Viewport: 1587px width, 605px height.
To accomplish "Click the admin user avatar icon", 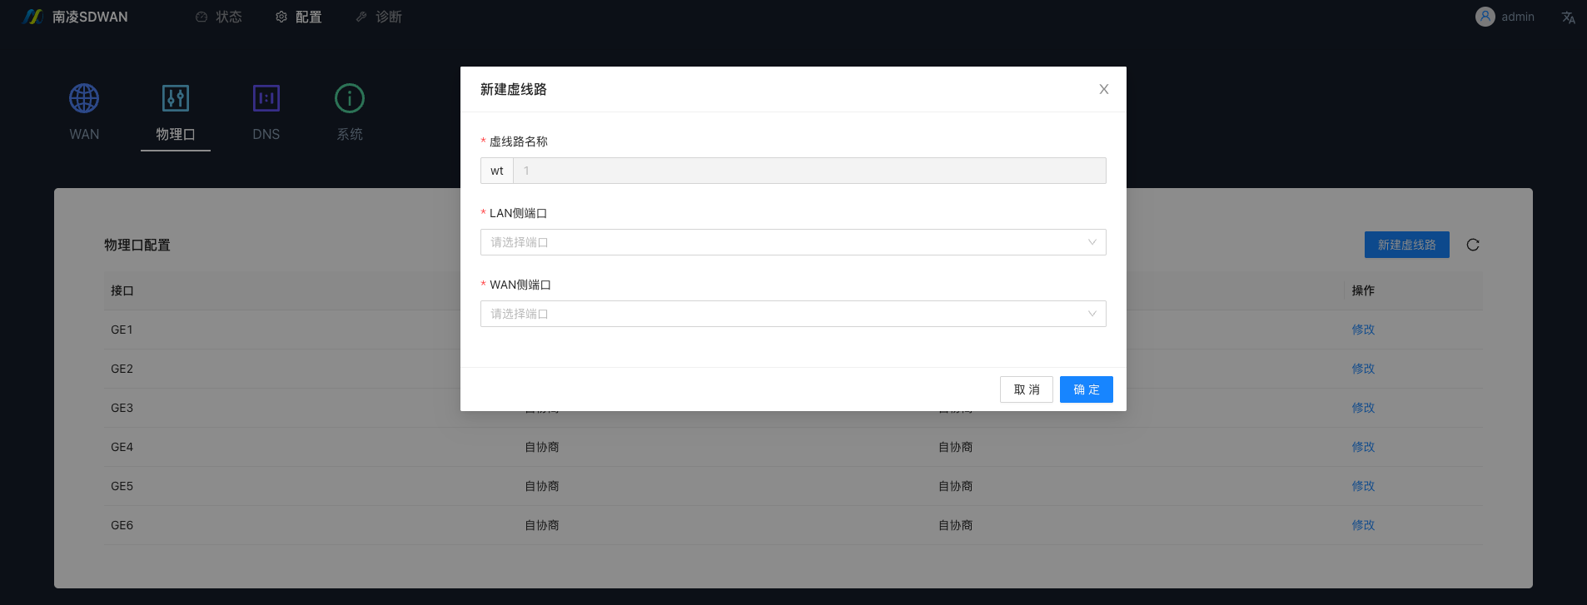I will [1485, 17].
